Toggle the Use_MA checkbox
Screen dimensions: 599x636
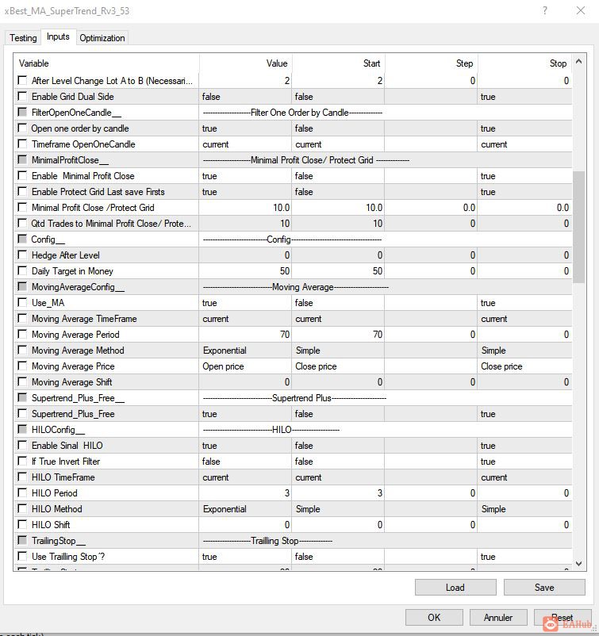pyautogui.click(x=22, y=303)
